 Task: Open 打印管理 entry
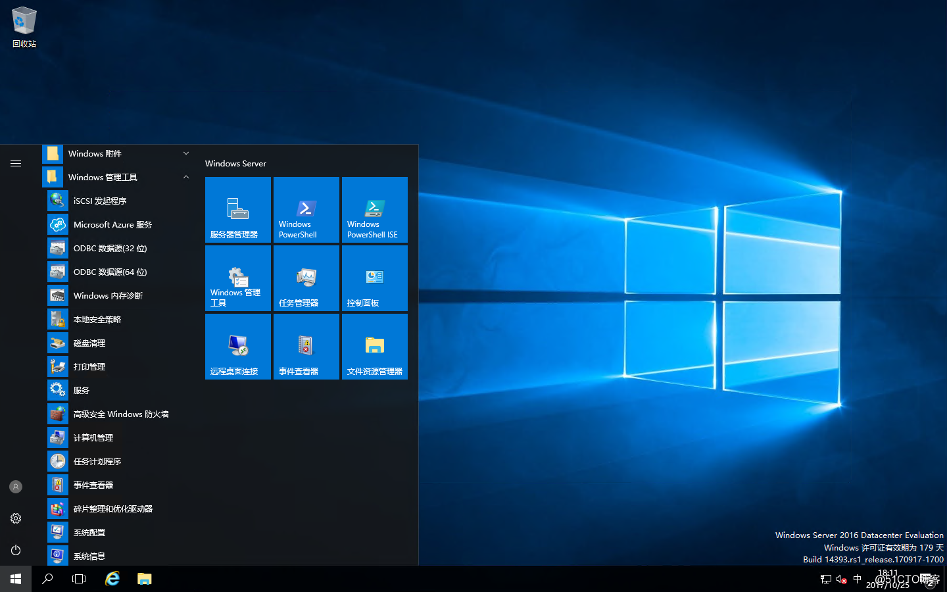(x=120, y=366)
